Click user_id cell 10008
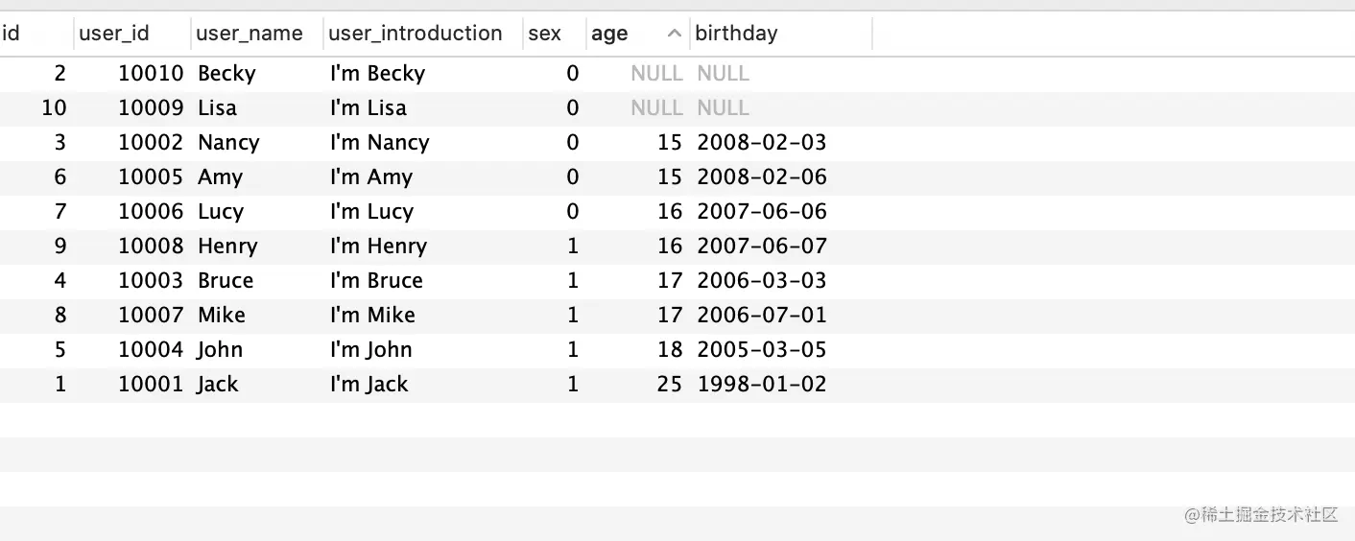This screenshot has height=541, width=1355. tap(151, 247)
